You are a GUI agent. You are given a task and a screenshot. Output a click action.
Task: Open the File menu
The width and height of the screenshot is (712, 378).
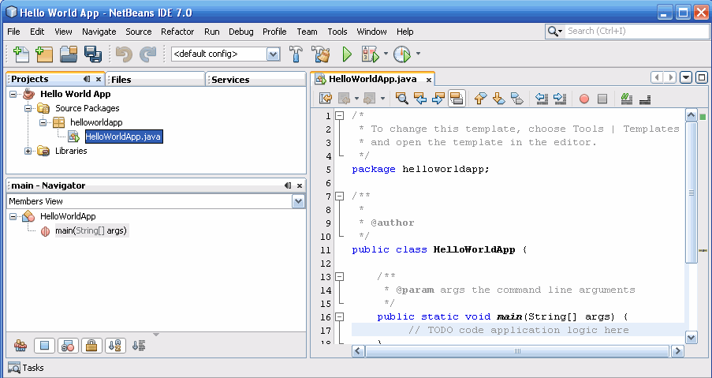pos(13,32)
